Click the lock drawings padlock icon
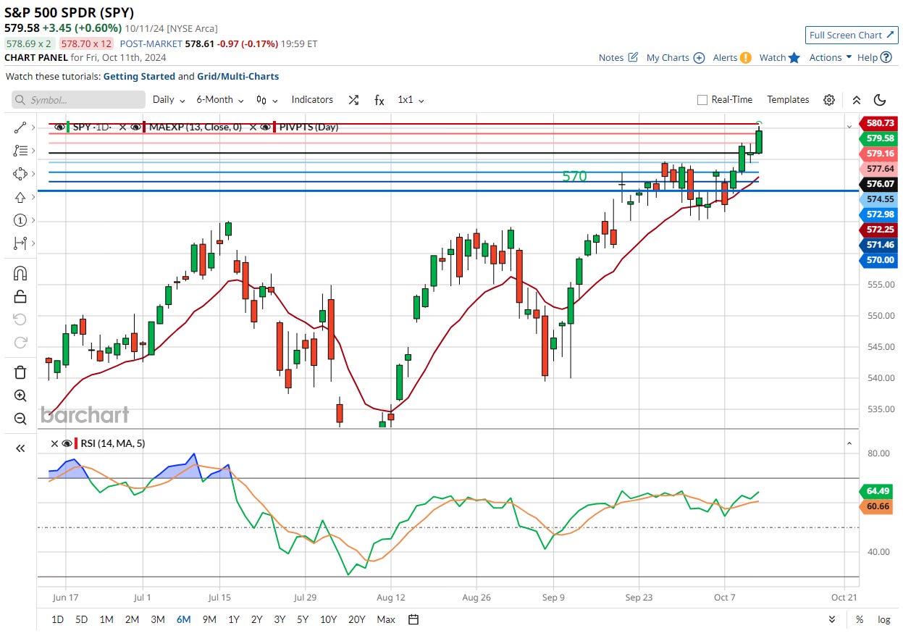 coord(20,296)
